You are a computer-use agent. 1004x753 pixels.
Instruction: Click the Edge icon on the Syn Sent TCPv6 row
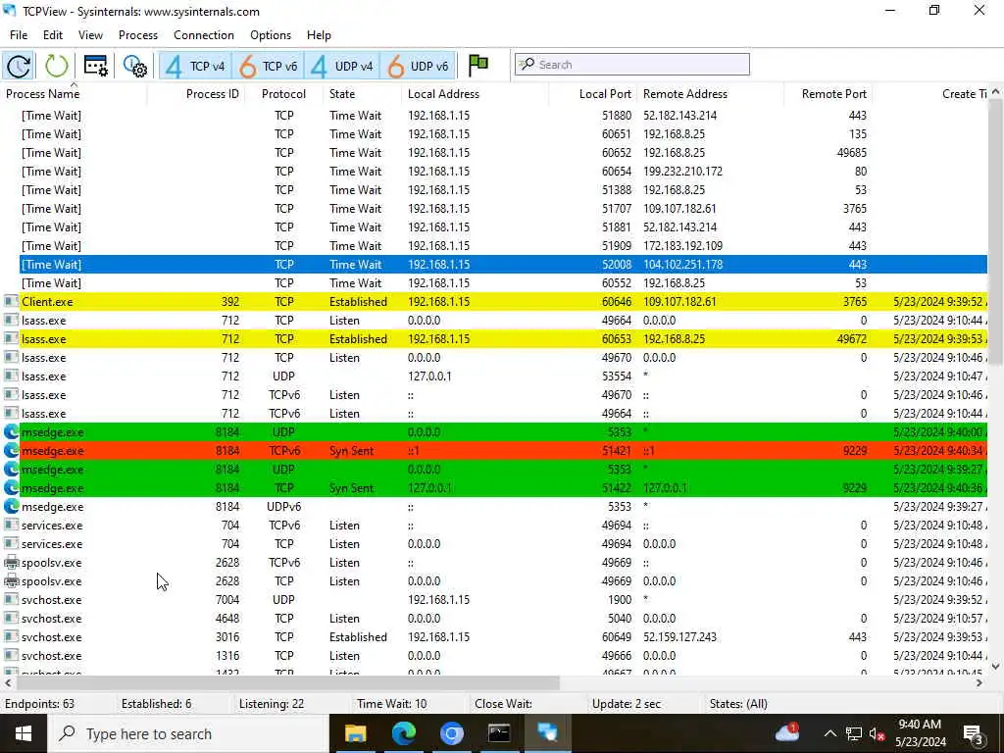coord(11,451)
